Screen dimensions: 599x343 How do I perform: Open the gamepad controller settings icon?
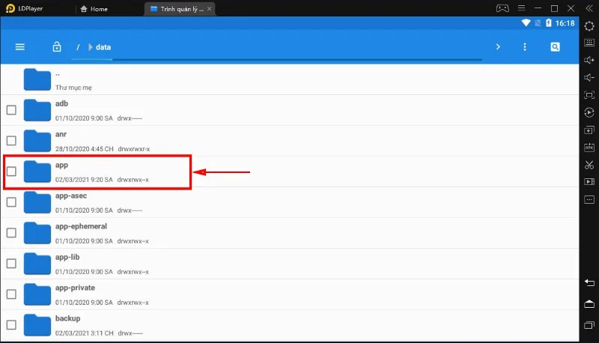click(502, 8)
